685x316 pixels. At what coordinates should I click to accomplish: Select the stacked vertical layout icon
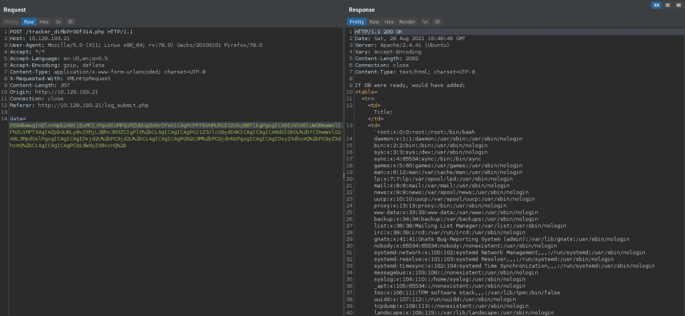[x=666, y=5]
